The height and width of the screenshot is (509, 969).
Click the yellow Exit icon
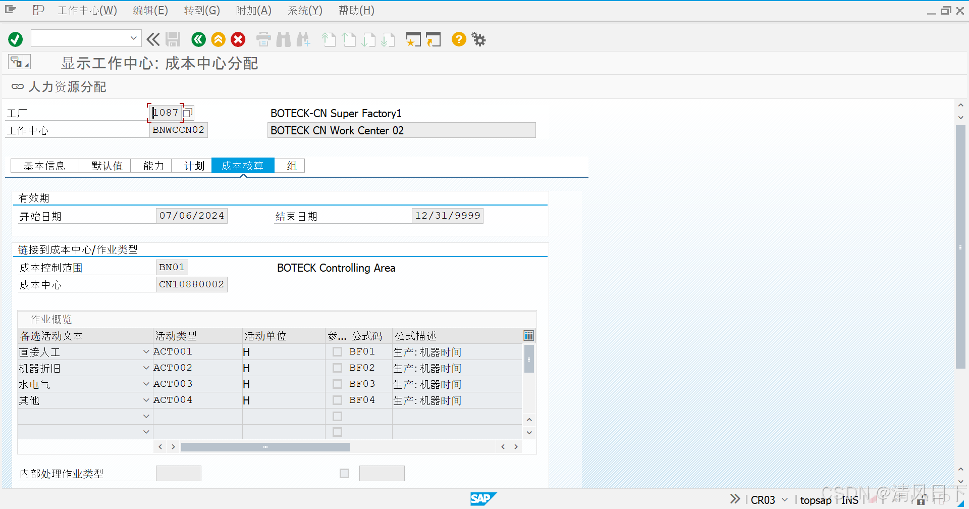click(x=219, y=39)
